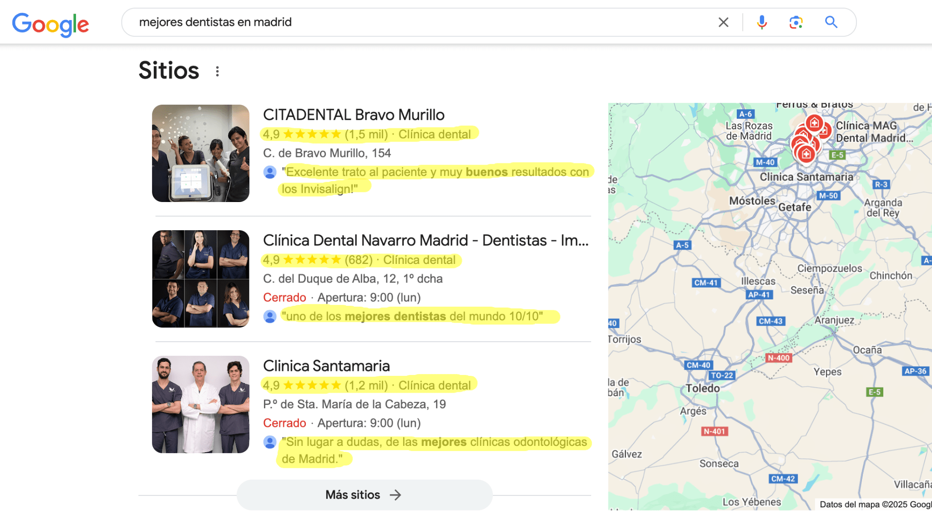Open Clínica Dental Navarro Madrid photo collage
The width and height of the screenshot is (932, 516).
pos(201,279)
